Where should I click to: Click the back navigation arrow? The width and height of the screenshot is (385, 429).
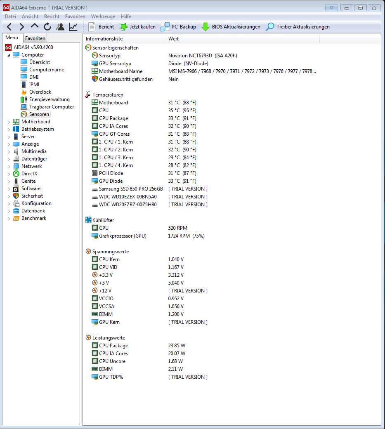[9, 27]
